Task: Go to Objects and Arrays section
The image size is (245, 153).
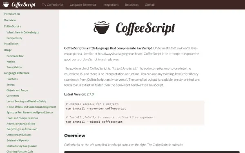Action: (17, 90)
